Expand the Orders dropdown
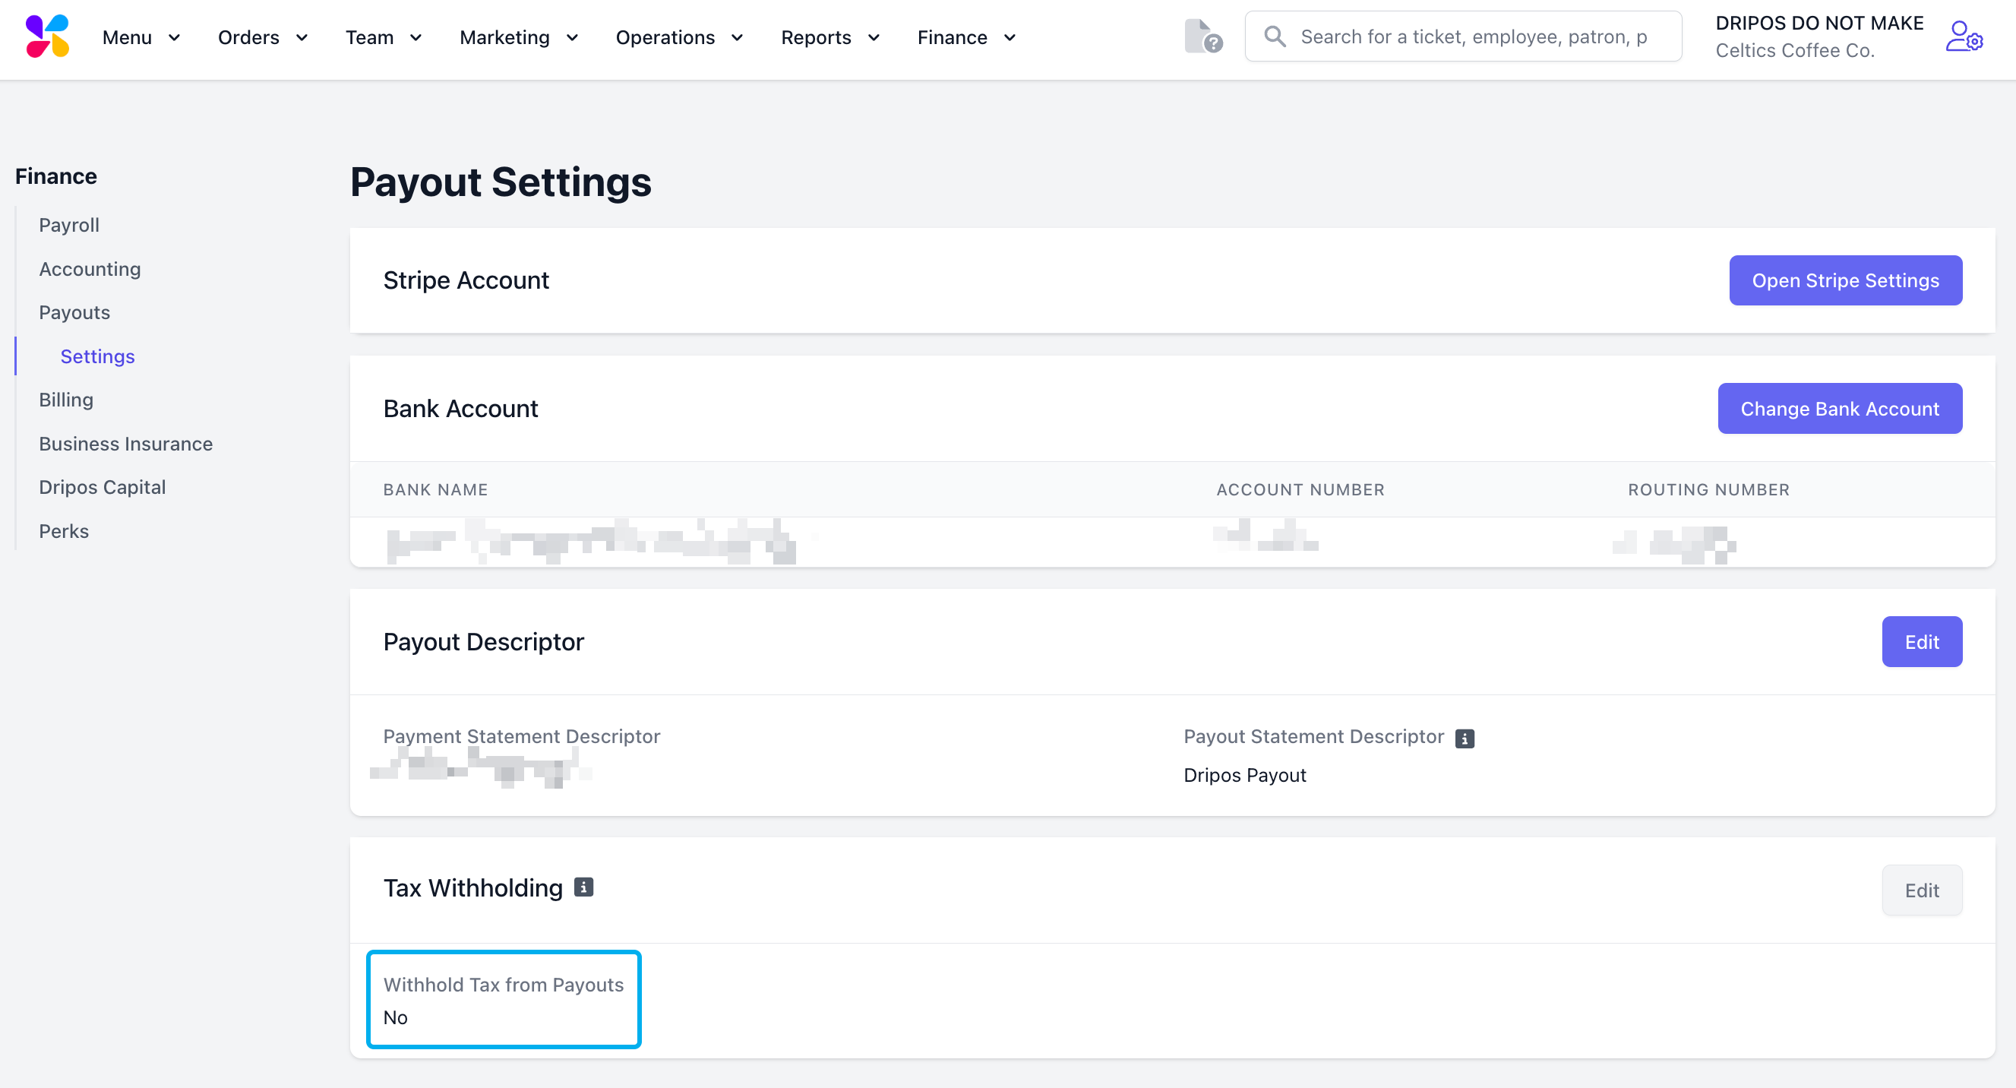The width and height of the screenshot is (2016, 1088). [x=263, y=37]
